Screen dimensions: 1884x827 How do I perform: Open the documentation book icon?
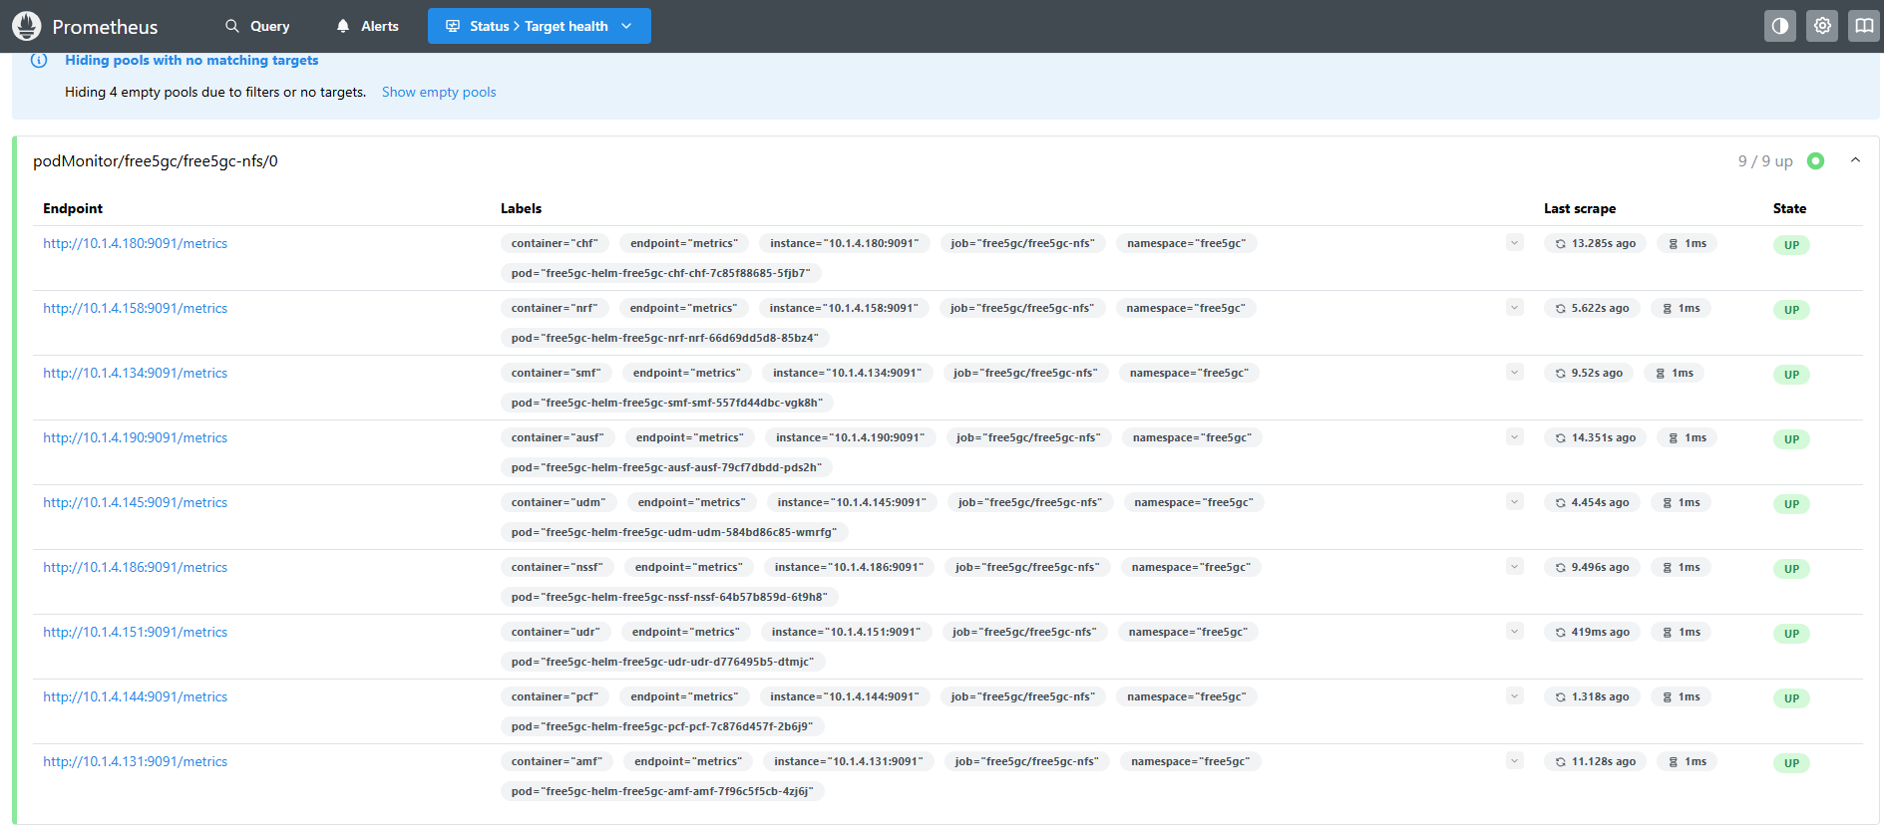click(x=1863, y=26)
